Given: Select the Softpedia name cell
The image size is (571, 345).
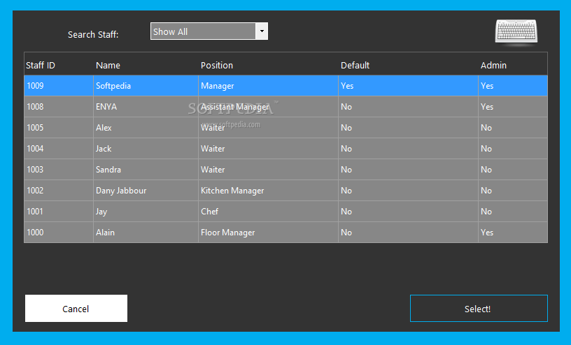Looking at the screenshot, I should [146, 86].
